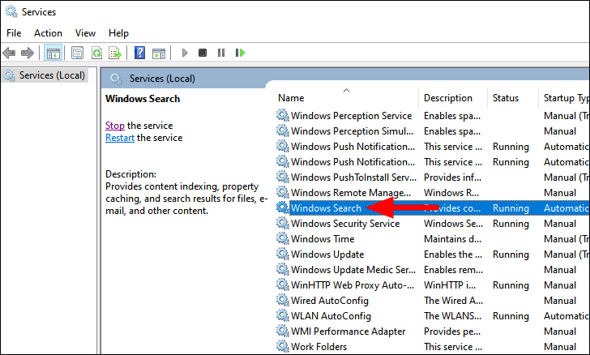590x355 pixels.
Task: Click gear icon beside WLAN AutoConfig
Action: coord(283,316)
